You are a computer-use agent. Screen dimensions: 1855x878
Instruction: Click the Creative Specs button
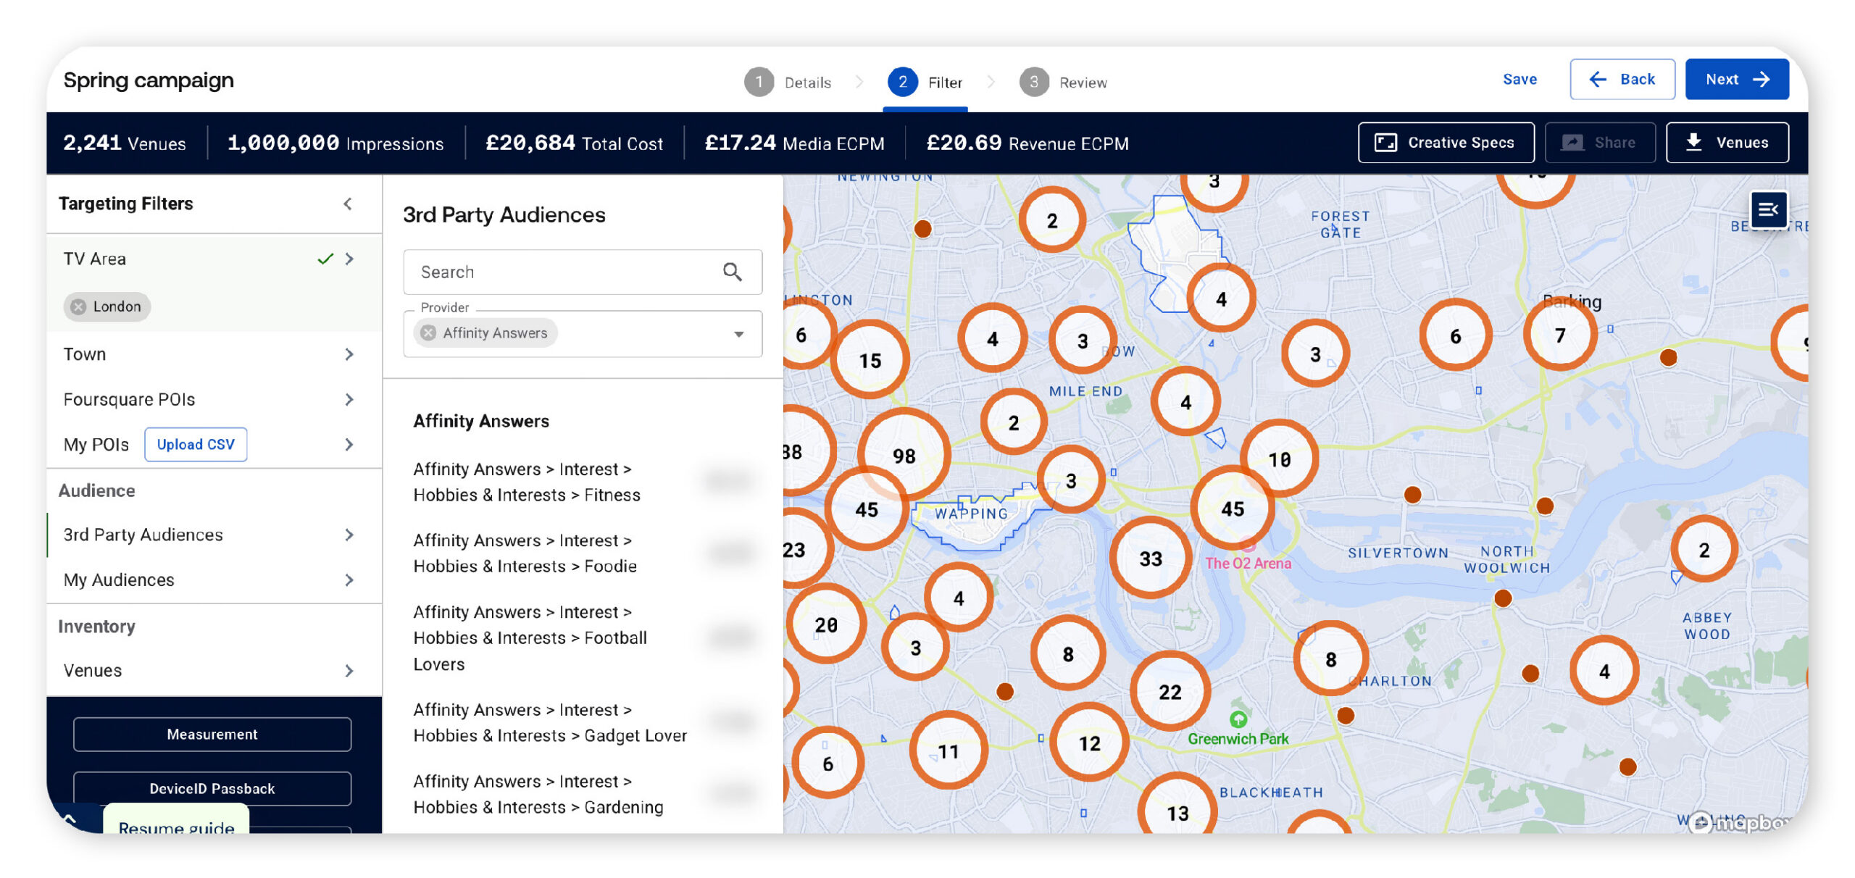click(x=1445, y=143)
